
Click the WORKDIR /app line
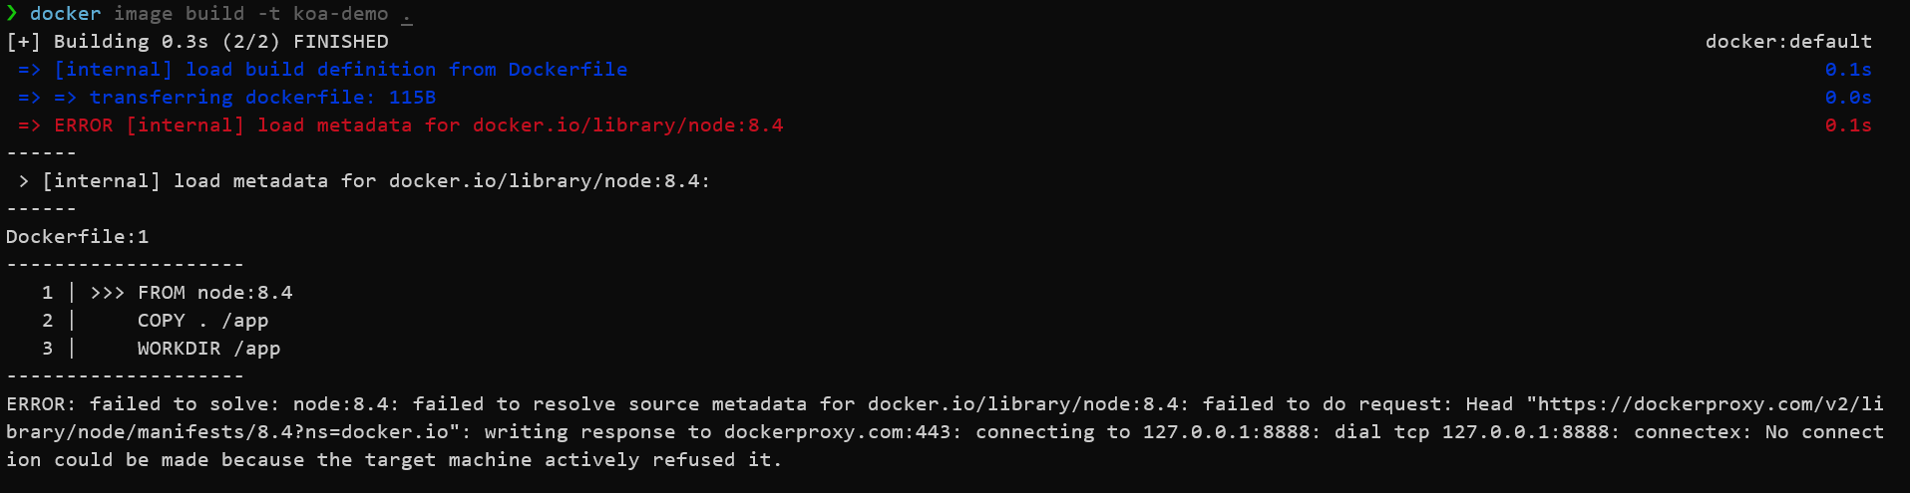click(x=208, y=349)
